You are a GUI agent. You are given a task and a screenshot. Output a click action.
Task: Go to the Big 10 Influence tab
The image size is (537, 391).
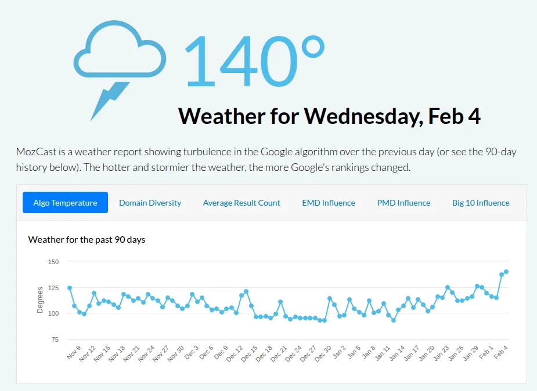coord(481,203)
